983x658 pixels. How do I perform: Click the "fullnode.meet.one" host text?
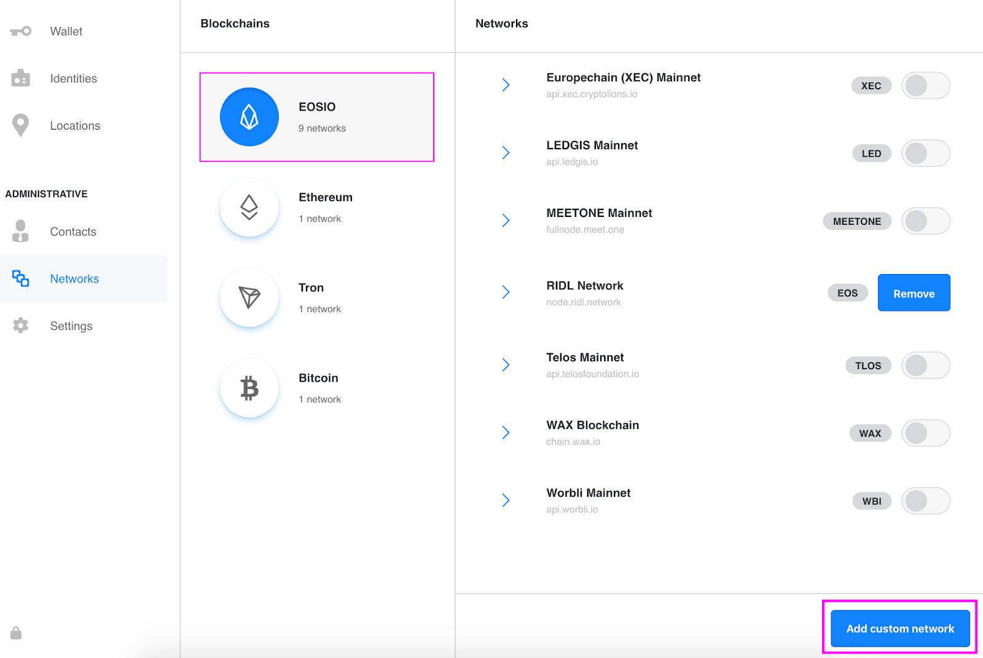click(585, 229)
